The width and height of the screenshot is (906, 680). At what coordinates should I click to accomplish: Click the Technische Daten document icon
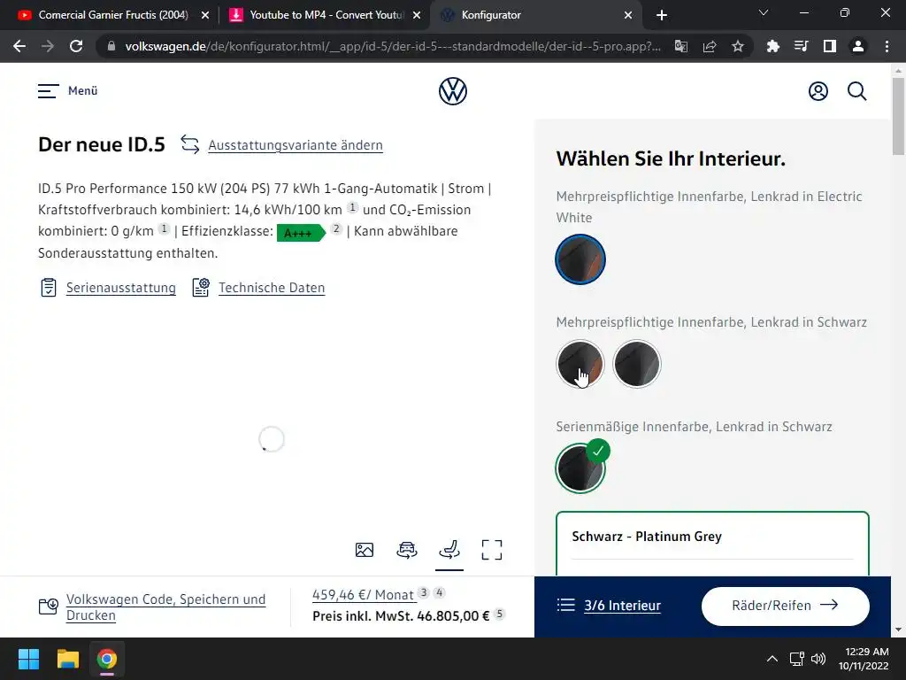pos(201,288)
